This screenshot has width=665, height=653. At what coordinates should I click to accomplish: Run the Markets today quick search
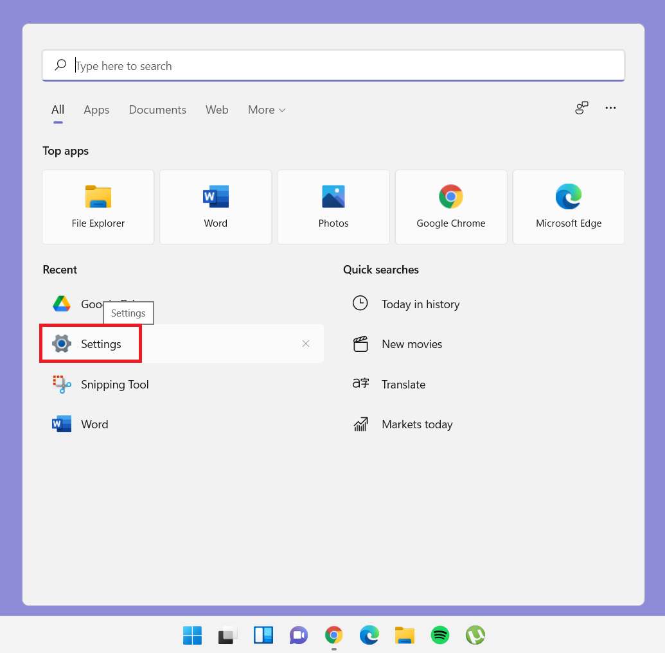click(483, 424)
